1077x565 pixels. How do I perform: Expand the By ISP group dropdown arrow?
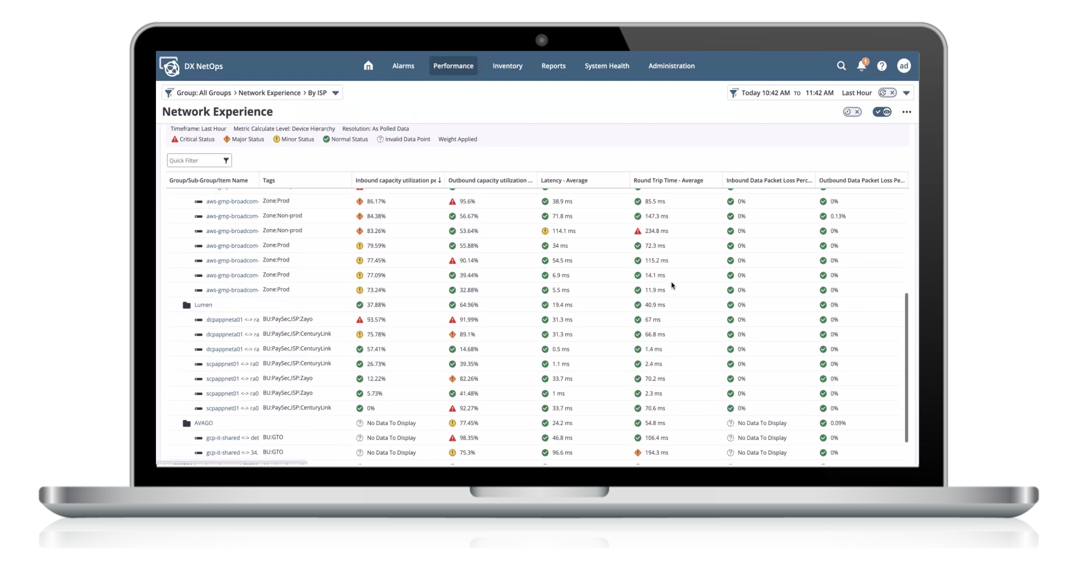[335, 93]
